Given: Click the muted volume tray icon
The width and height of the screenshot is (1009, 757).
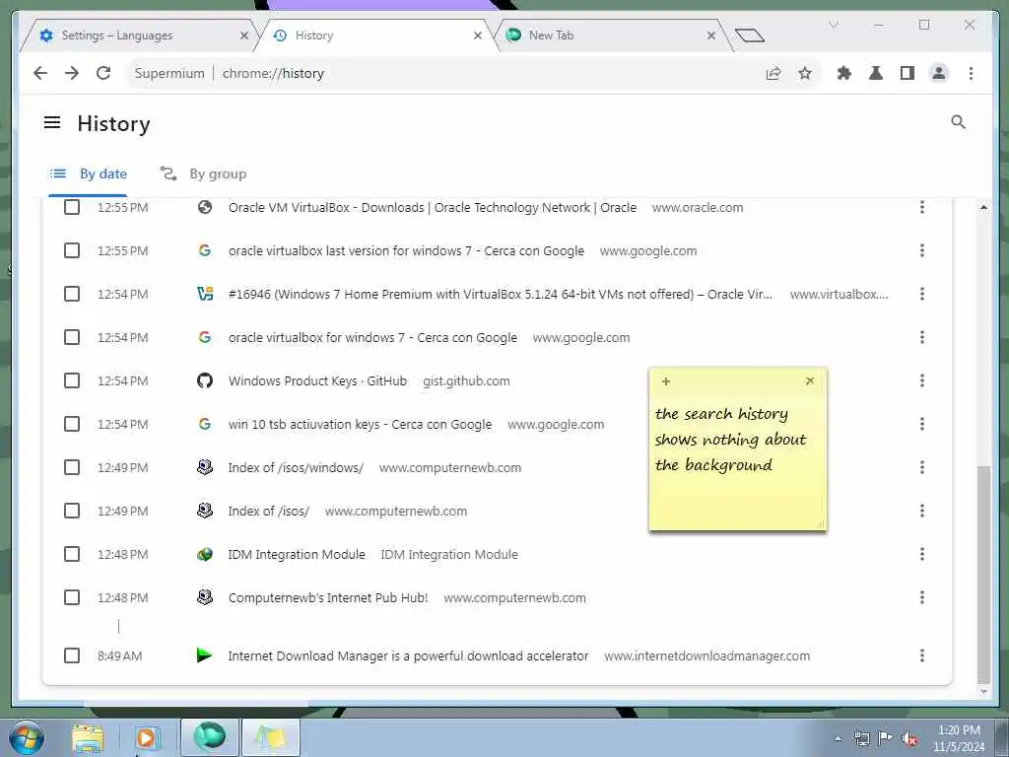Looking at the screenshot, I should pos(909,739).
